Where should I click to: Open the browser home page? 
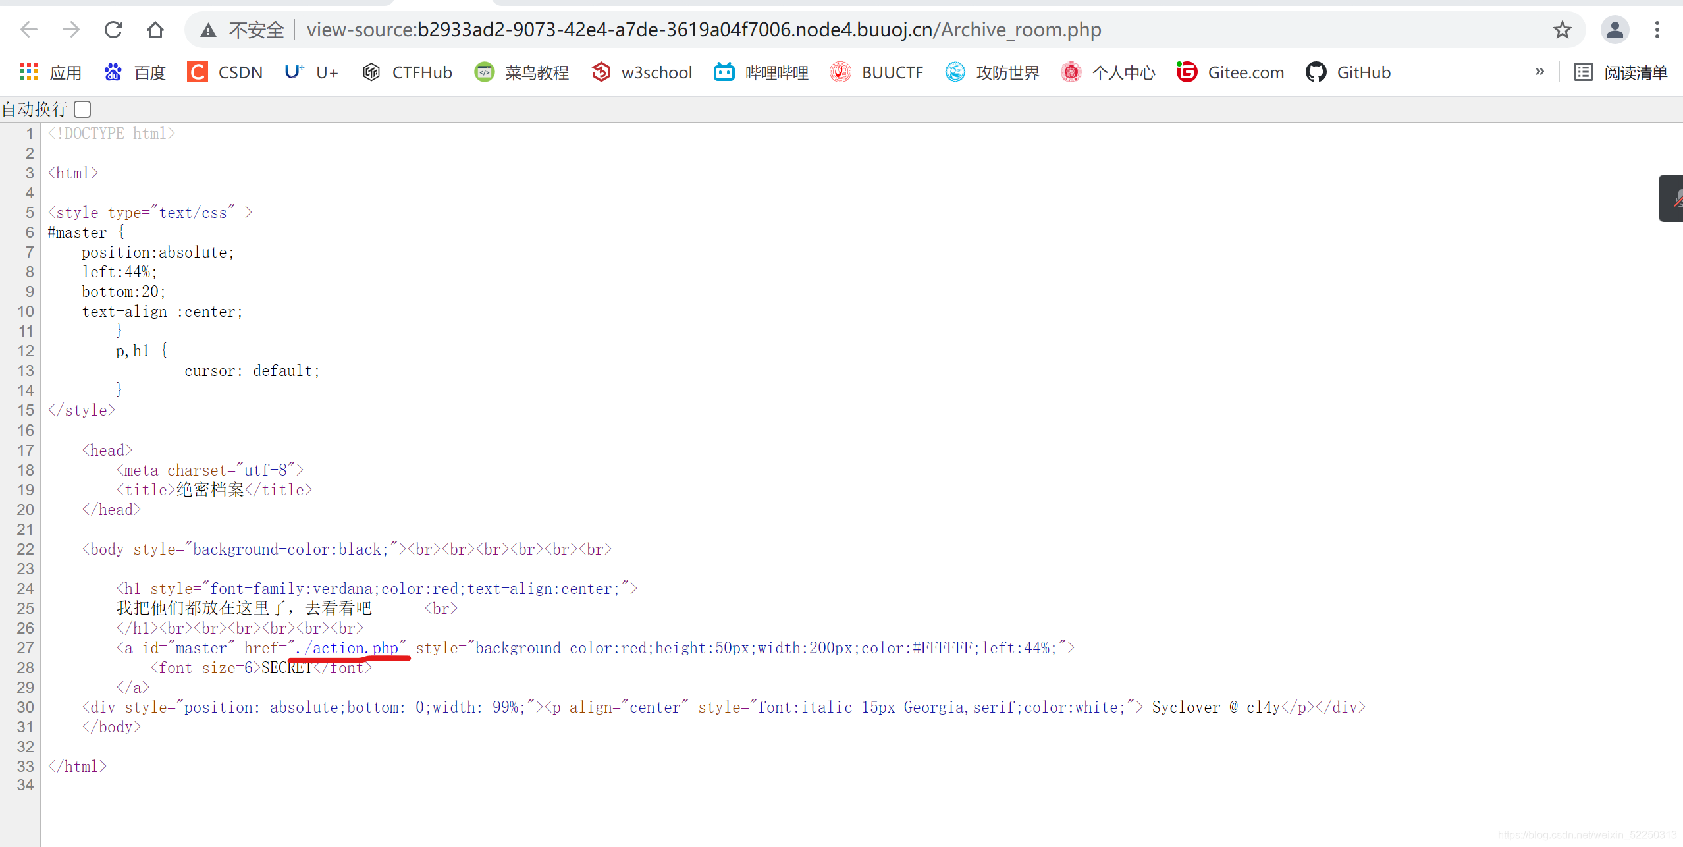(x=155, y=30)
